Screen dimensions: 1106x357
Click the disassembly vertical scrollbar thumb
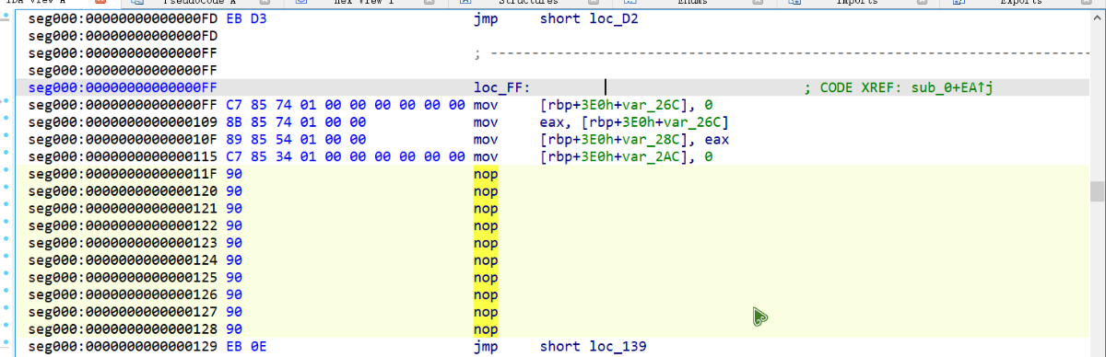[1098, 190]
